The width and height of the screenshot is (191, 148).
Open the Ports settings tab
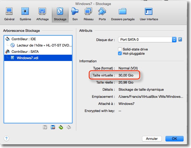pyautogui.click(x=102, y=14)
